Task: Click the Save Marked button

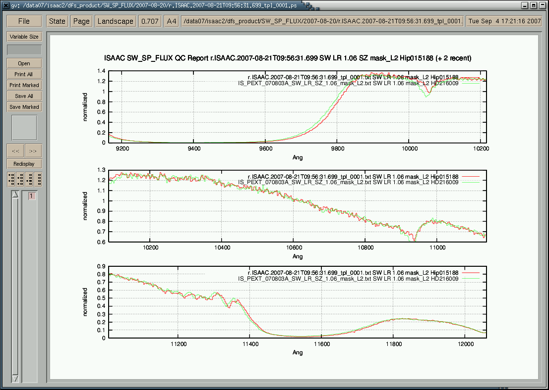Action: (x=24, y=106)
